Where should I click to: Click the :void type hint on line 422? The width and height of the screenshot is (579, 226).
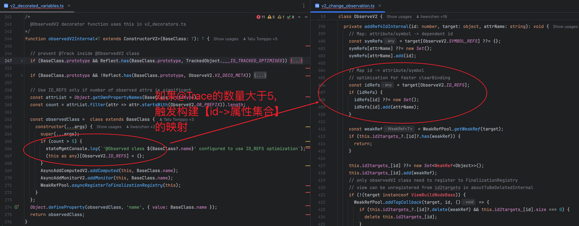(x=467, y=202)
